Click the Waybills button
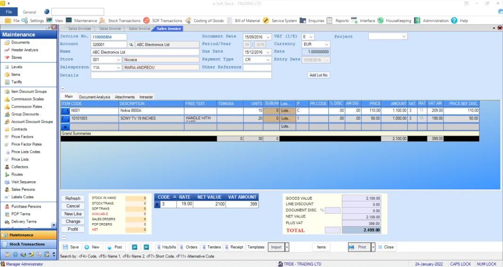Image resolution: width=503 pixels, height=267 pixels. click(166, 247)
